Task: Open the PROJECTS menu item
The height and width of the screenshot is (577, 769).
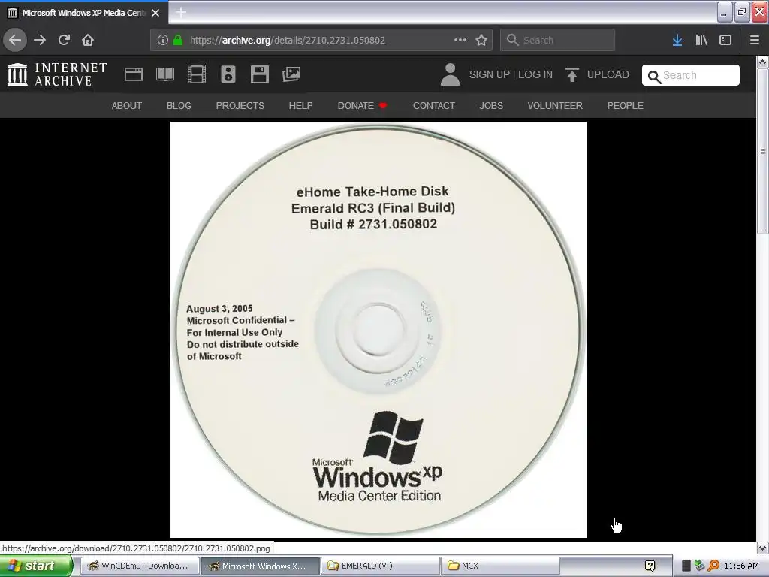Action: [x=240, y=105]
